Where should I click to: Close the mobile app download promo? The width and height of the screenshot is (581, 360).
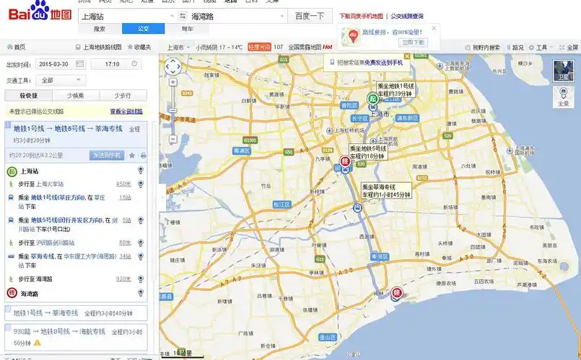tap(434, 28)
